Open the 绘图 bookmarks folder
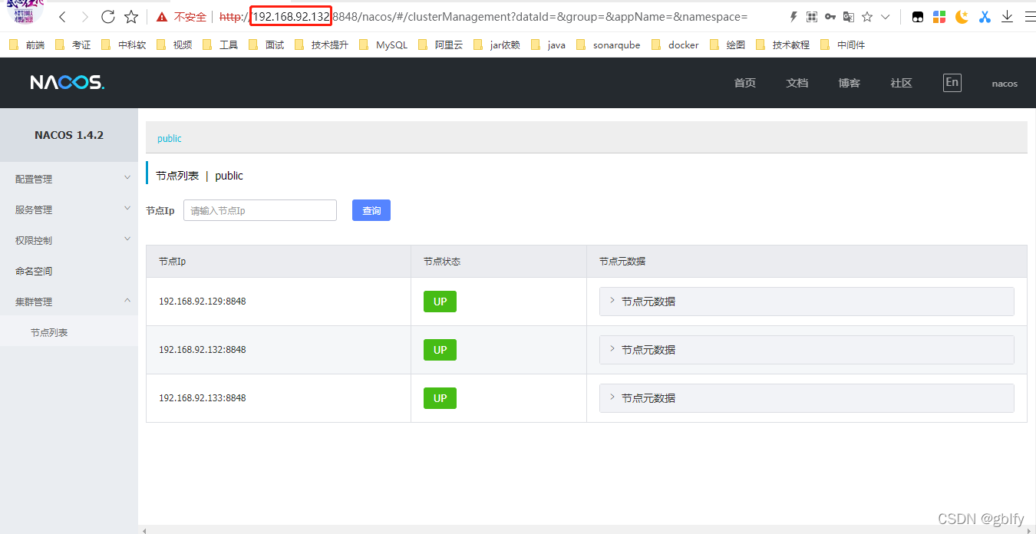Viewport: 1036px width, 534px height. (x=727, y=45)
